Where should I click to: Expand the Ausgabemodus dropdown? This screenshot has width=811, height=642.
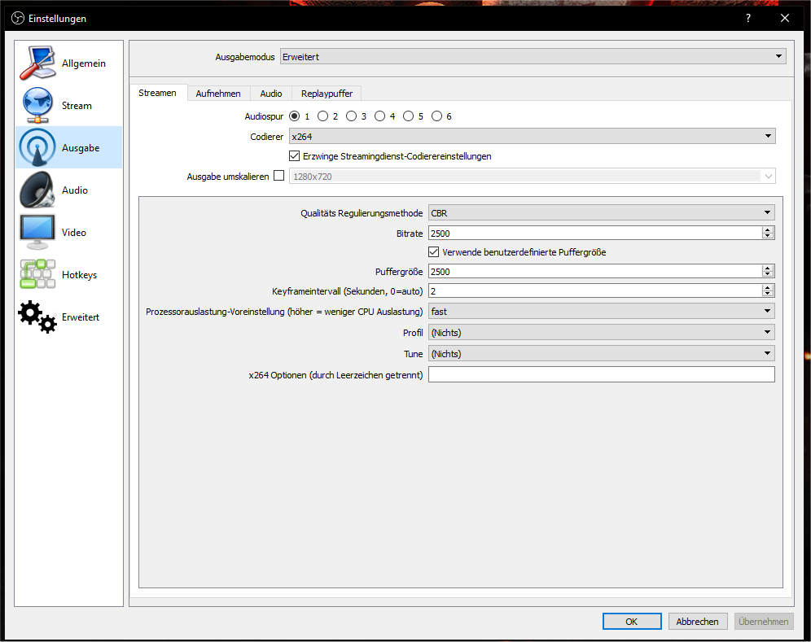(x=533, y=56)
